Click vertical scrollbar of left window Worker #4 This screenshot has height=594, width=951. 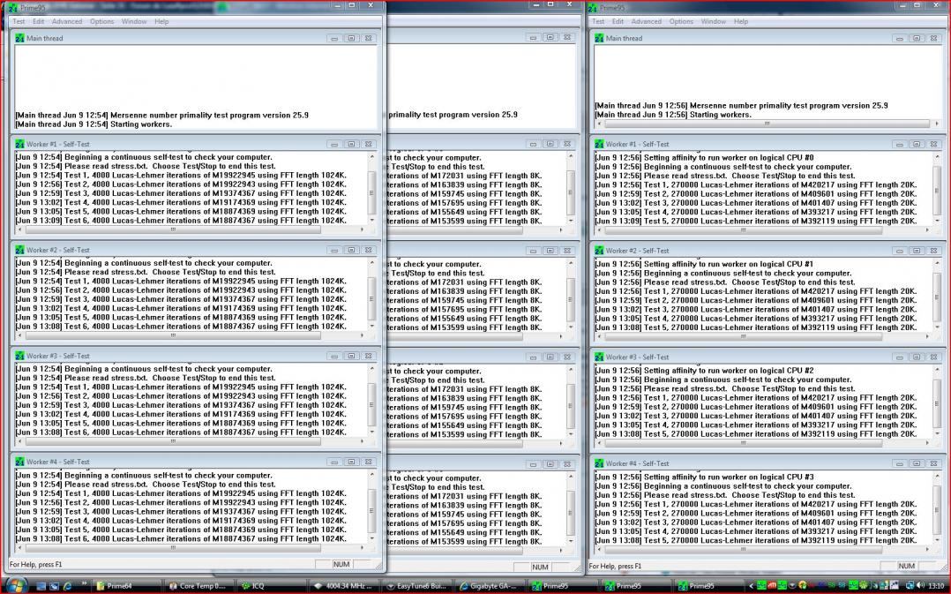[371, 508]
